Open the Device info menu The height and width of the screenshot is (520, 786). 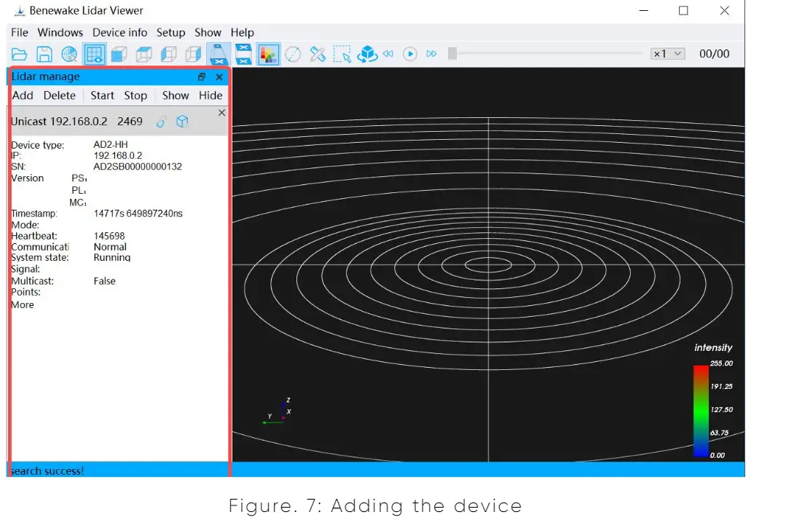coord(119,33)
